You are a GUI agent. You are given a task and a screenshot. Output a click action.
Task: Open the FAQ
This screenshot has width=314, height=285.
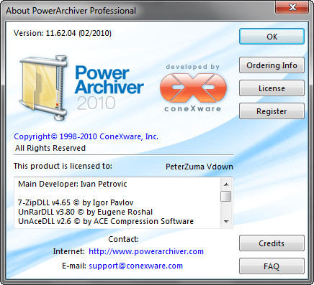(272, 266)
